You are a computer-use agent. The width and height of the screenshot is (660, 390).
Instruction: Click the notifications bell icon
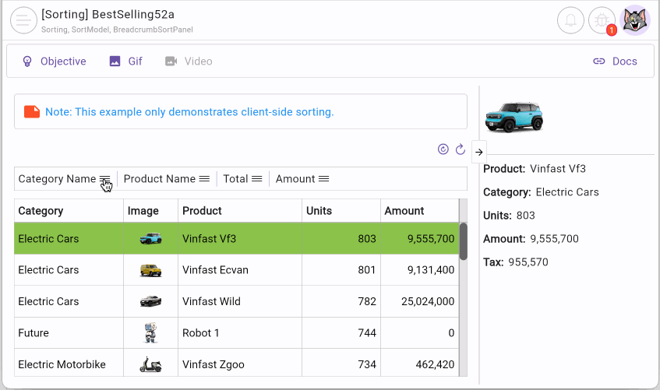coord(570,20)
